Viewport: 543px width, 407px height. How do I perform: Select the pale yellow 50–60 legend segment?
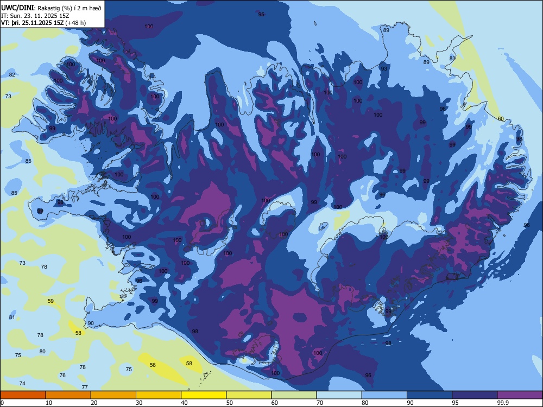[x=249, y=395]
